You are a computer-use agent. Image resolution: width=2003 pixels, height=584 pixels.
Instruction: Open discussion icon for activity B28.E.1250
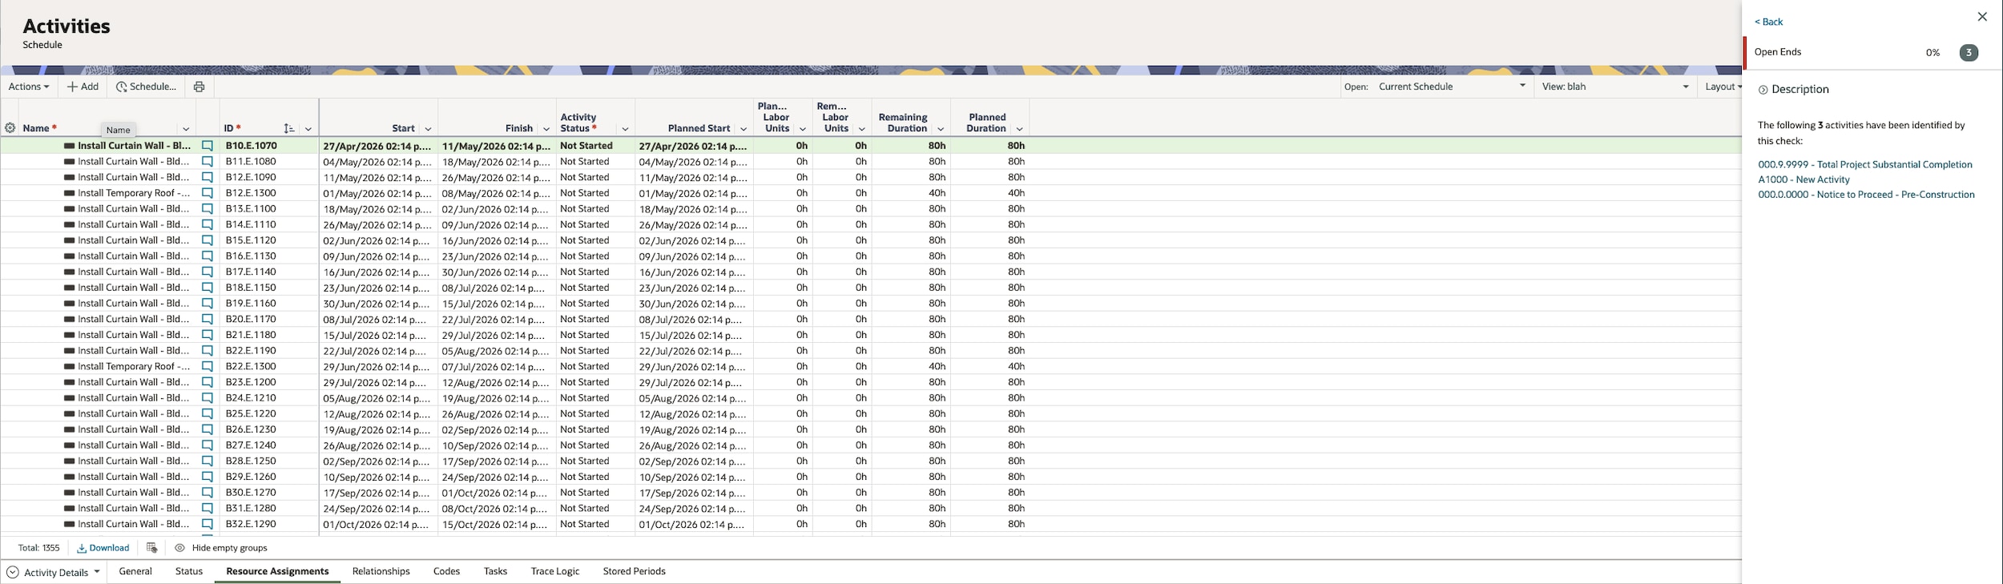[x=208, y=461]
